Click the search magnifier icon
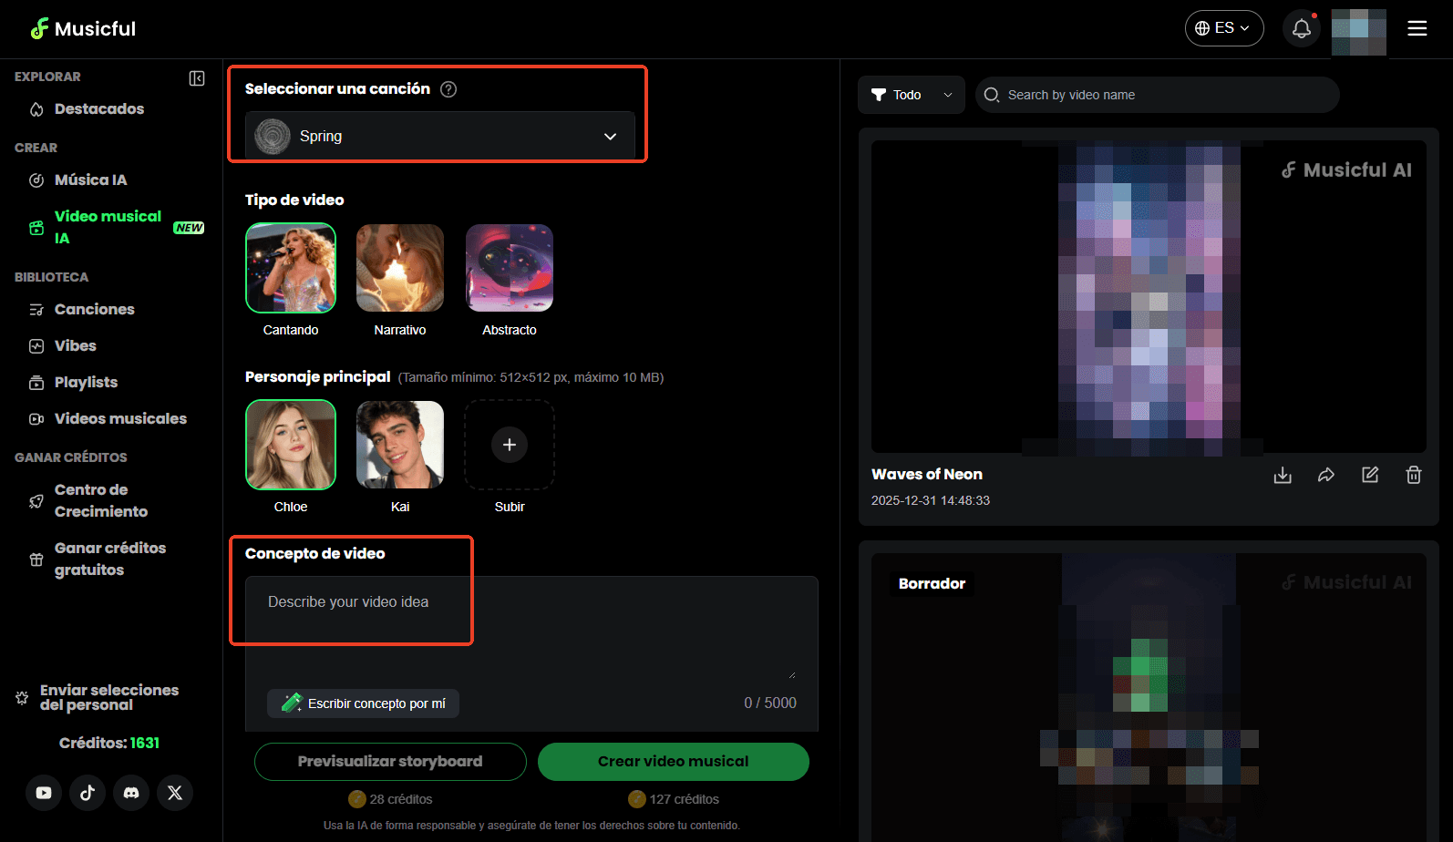1453x842 pixels. click(x=992, y=95)
